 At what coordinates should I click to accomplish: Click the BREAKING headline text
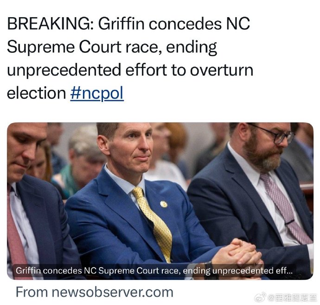(x=130, y=58)
